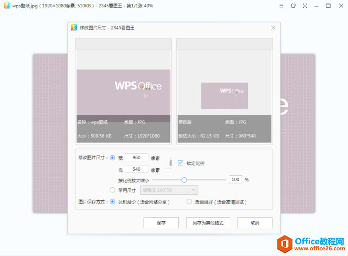The width and height of the screenshot is (348, 256).
Task: Select the 常用尺寸 radio button
Action: 113,190
